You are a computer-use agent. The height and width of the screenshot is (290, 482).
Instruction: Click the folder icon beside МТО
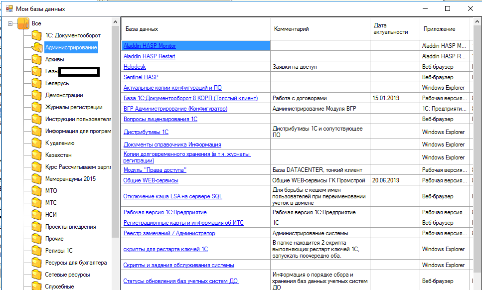[36, 191]
